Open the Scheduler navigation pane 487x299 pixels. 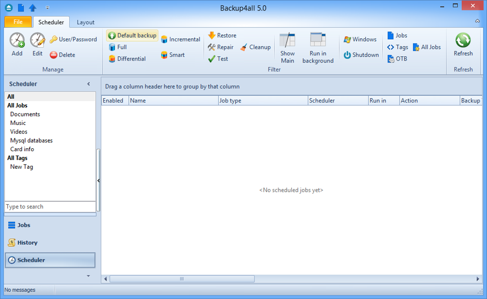click(50, 260)
